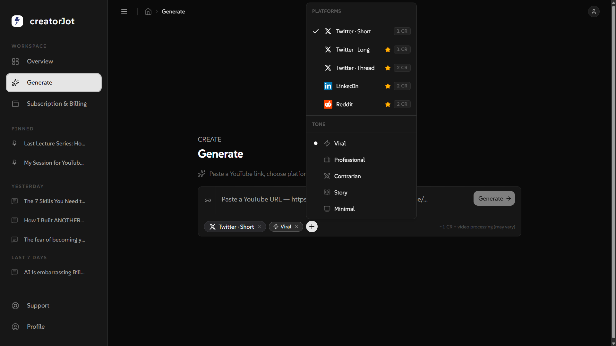Image resolution: width=616 pixels, height=346 pixels.
Task: Open the Support page
Action: click(38, 305)
